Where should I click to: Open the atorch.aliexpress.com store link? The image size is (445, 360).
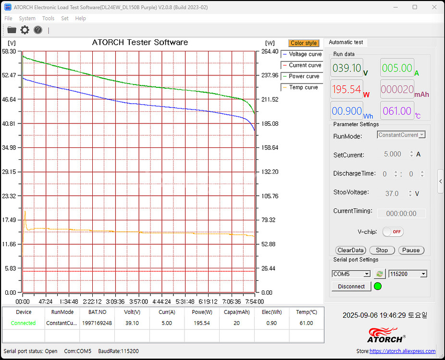[x=402, y=351]
